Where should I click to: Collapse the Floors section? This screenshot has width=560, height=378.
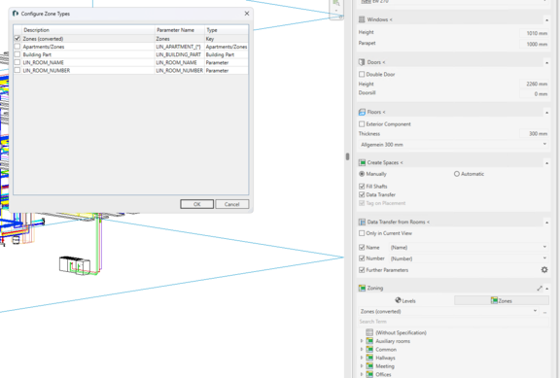546,113
